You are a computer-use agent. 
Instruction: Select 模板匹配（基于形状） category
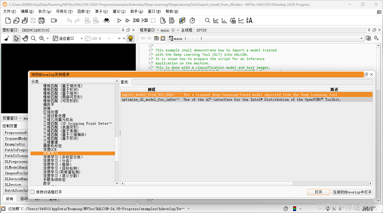point(61,89)
